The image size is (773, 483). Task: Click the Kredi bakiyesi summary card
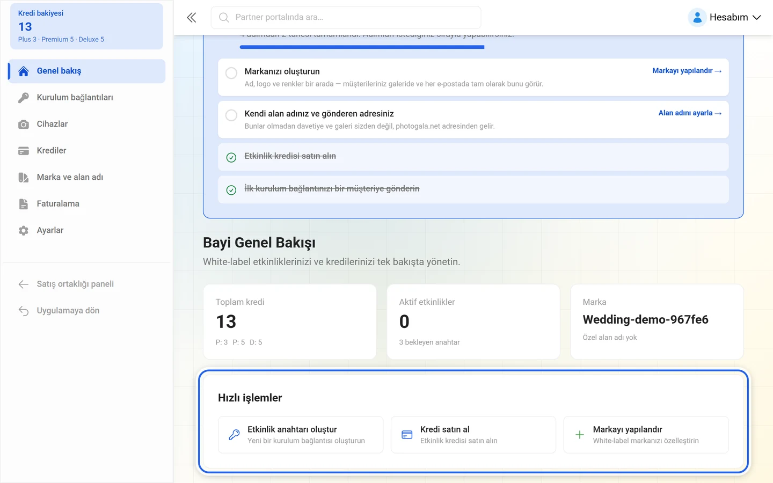point(87,26)
